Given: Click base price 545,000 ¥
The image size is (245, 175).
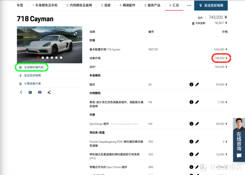Looking at the screenshot, I should point(220,49).
